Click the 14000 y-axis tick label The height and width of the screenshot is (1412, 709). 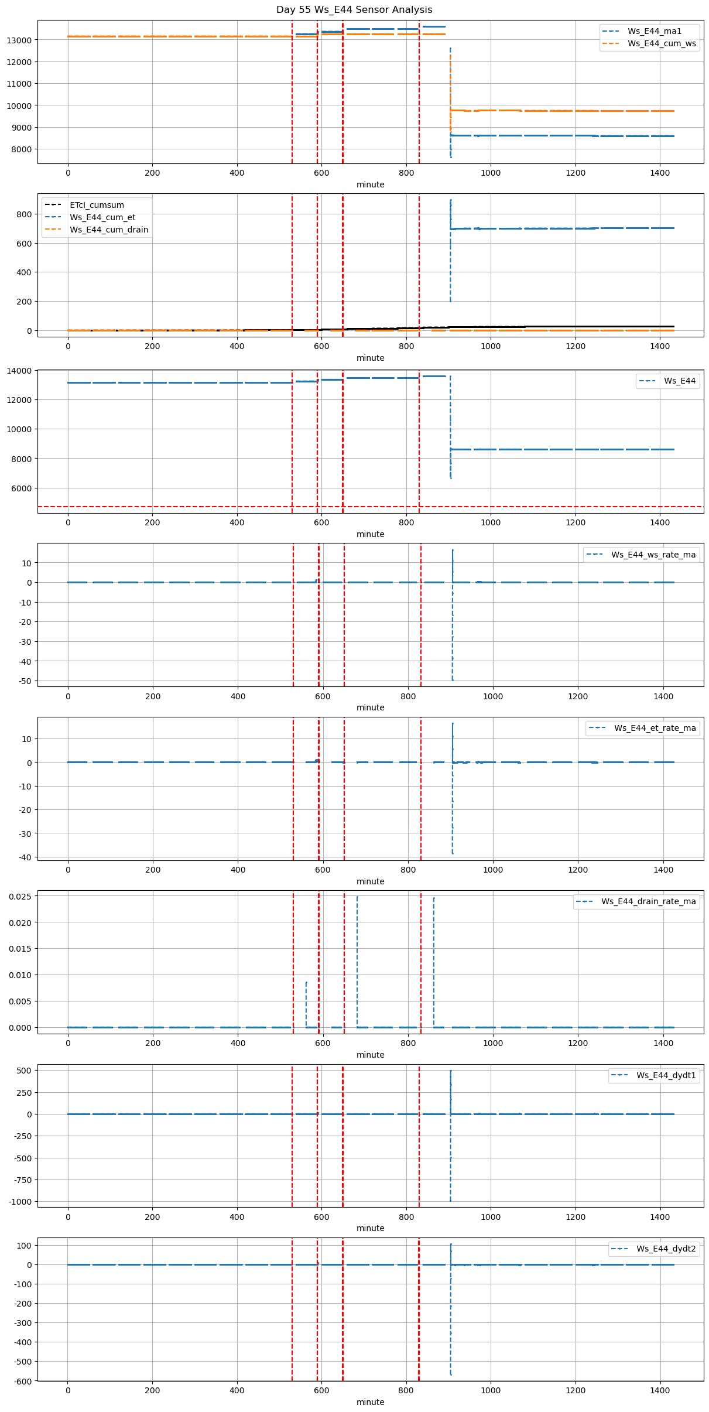[x=20, y=371]
